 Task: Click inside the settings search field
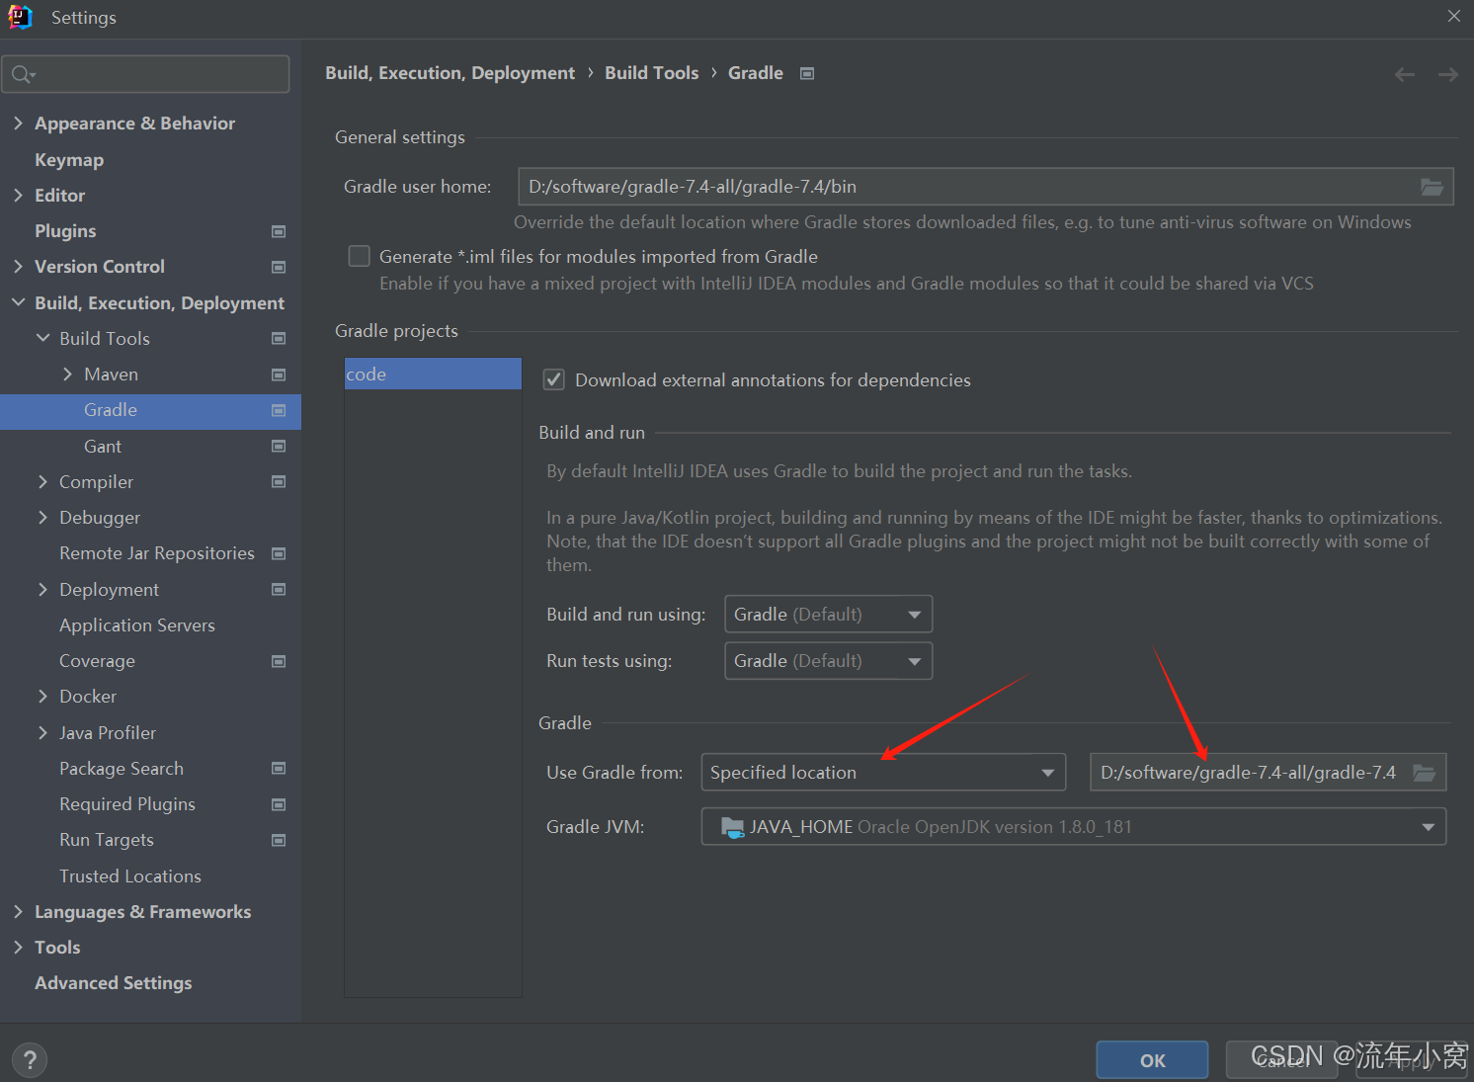tap(146, 73)
